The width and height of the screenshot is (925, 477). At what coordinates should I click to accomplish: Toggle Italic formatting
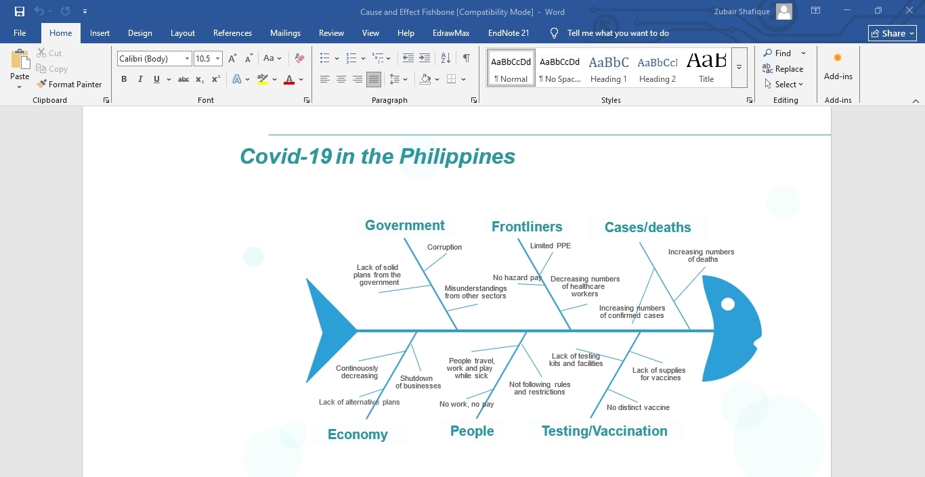pos(140,79)
